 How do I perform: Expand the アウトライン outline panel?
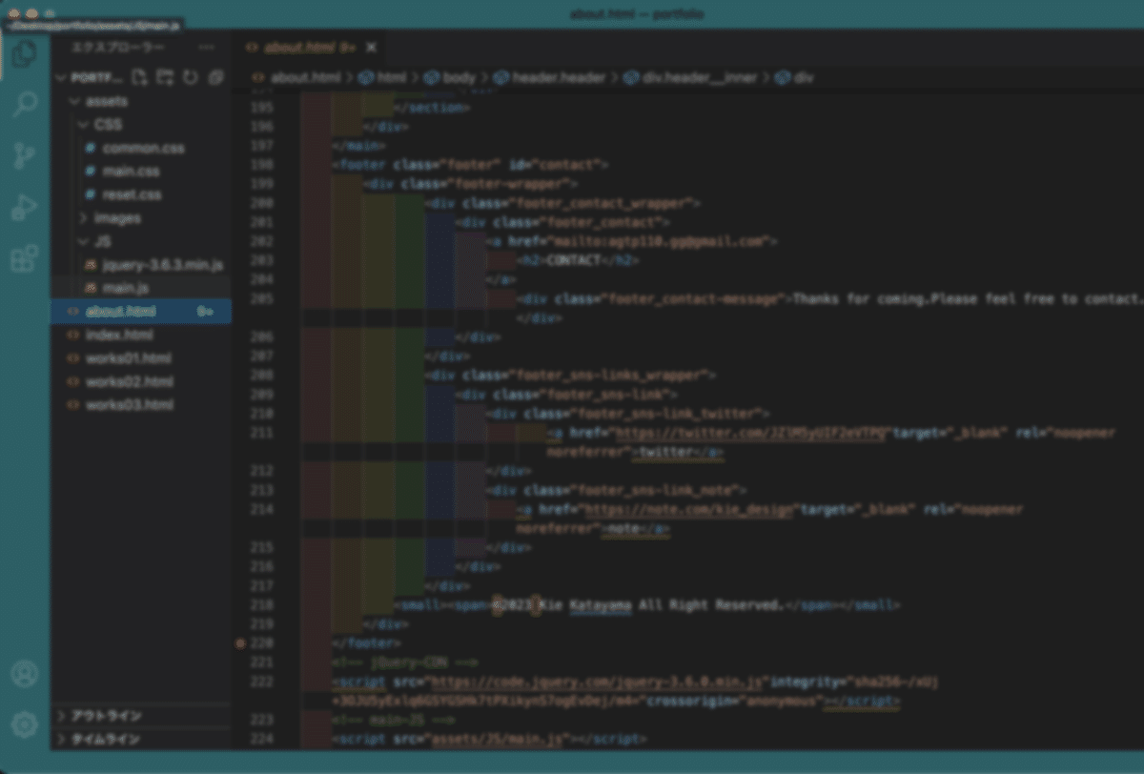click(x=142, y=715)
